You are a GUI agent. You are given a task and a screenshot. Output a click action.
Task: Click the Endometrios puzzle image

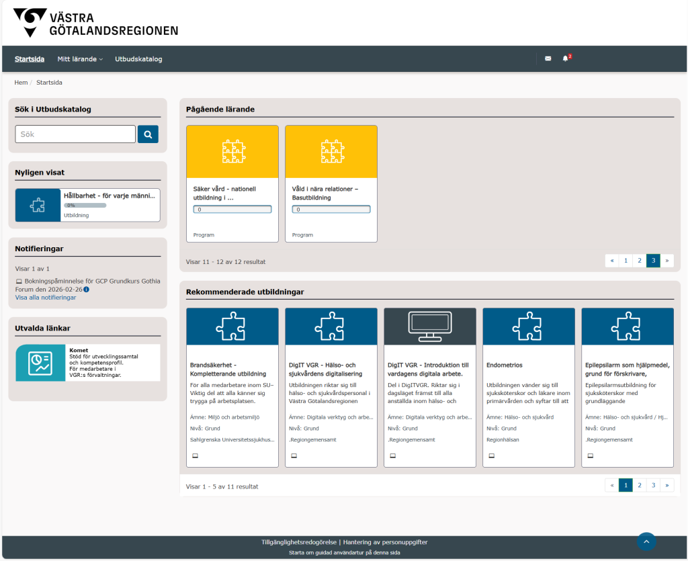coord(529,327)
